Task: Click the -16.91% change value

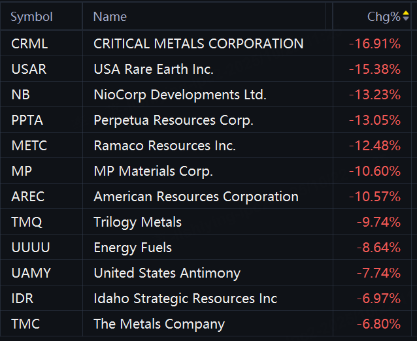Action: 375,44
